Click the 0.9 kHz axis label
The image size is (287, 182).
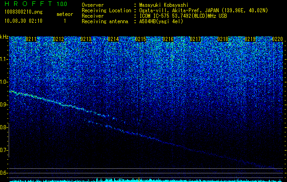click(3, 105)
